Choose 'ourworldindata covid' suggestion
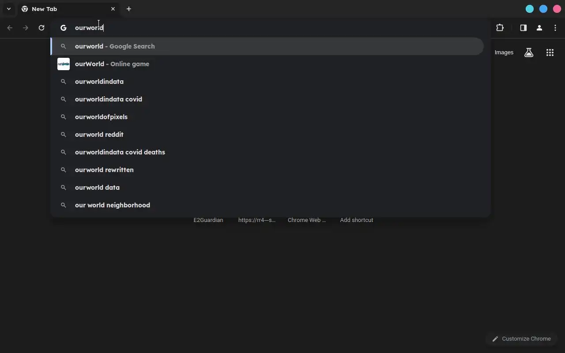The image size is (565, 353). tap(267, 99)
